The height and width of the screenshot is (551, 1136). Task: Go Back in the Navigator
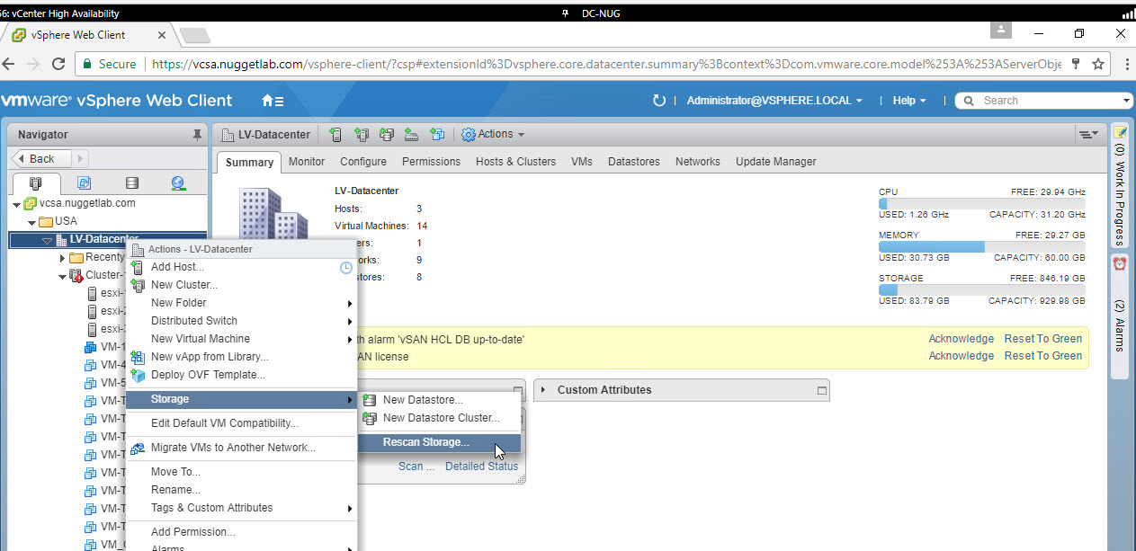click(37, 158)
